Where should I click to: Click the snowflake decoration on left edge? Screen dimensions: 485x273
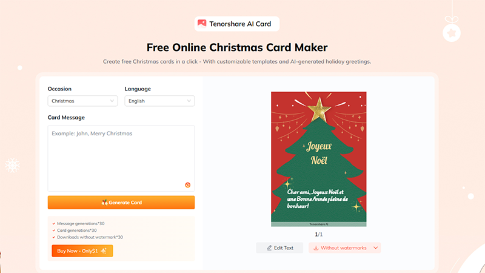tap(12, 165)
